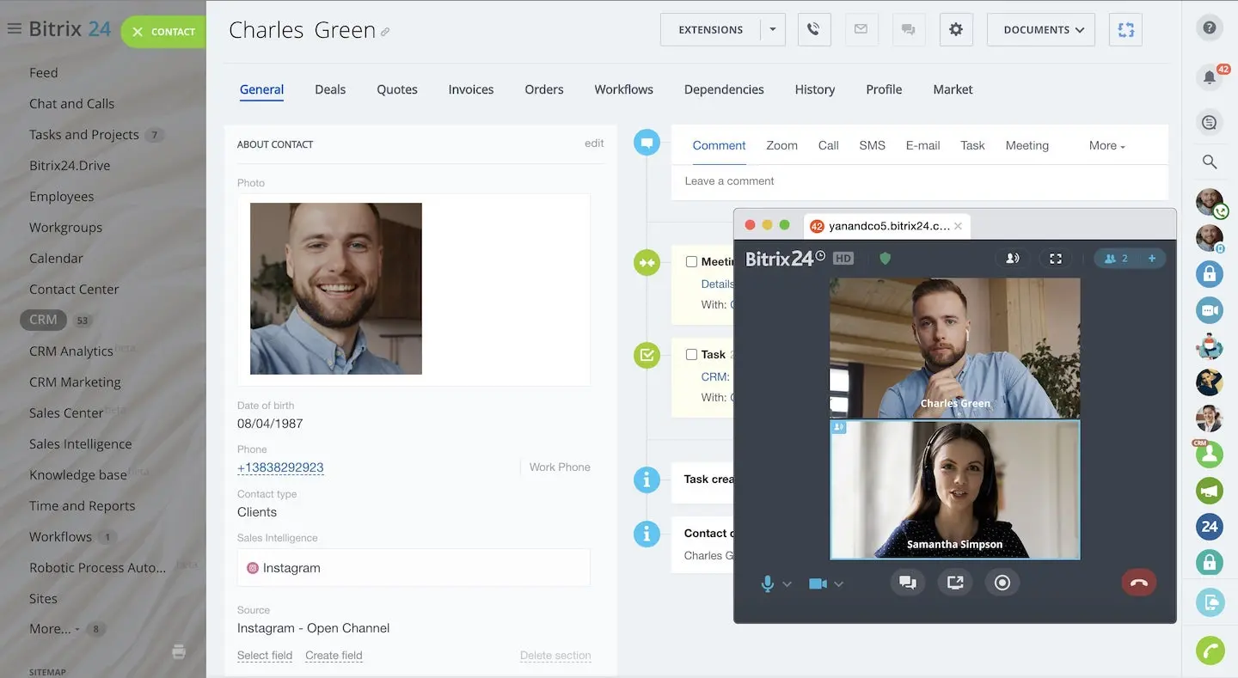Click the phone number +13838292923 link
Screen dimensions: 1238x678
tap(280, 467)
